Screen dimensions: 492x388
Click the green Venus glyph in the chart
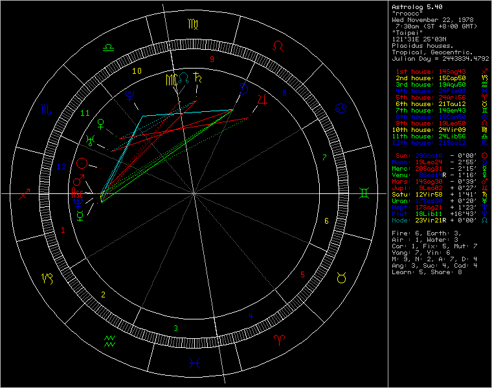point(101,124)
